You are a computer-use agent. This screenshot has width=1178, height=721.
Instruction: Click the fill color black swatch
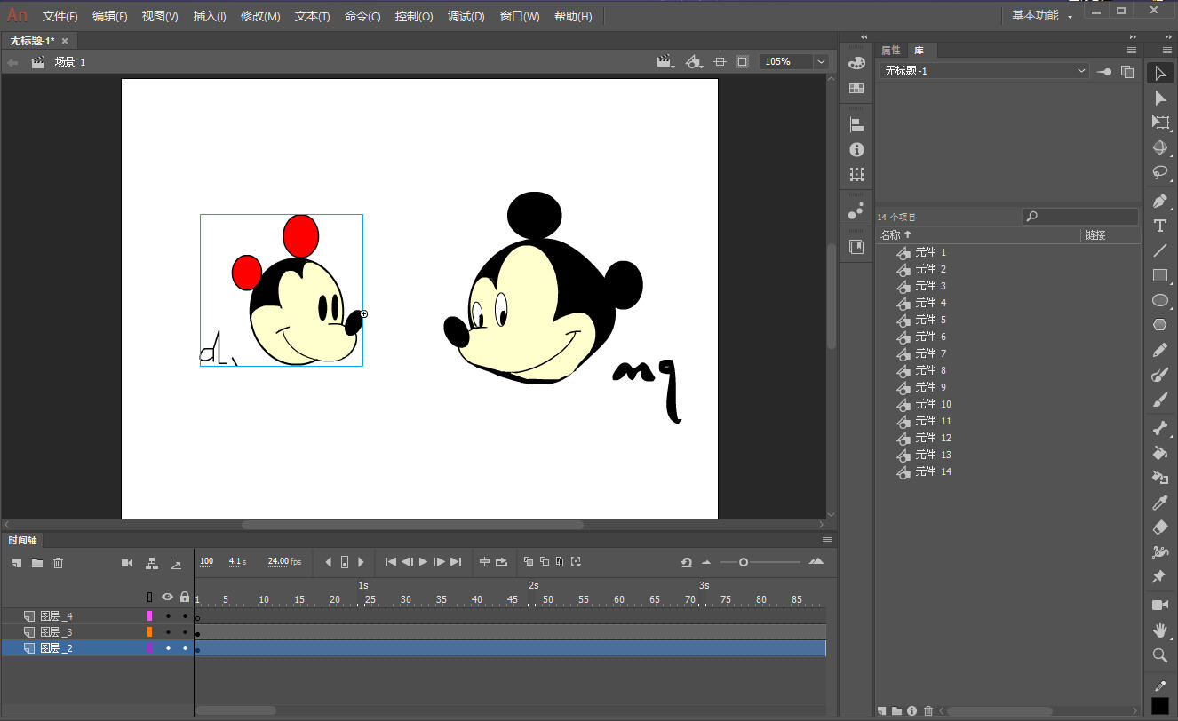coord(1160,706)
